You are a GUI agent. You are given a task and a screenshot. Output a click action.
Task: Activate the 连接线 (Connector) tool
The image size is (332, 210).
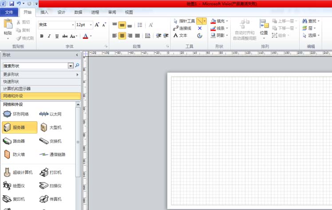click(x=182, y=28)
